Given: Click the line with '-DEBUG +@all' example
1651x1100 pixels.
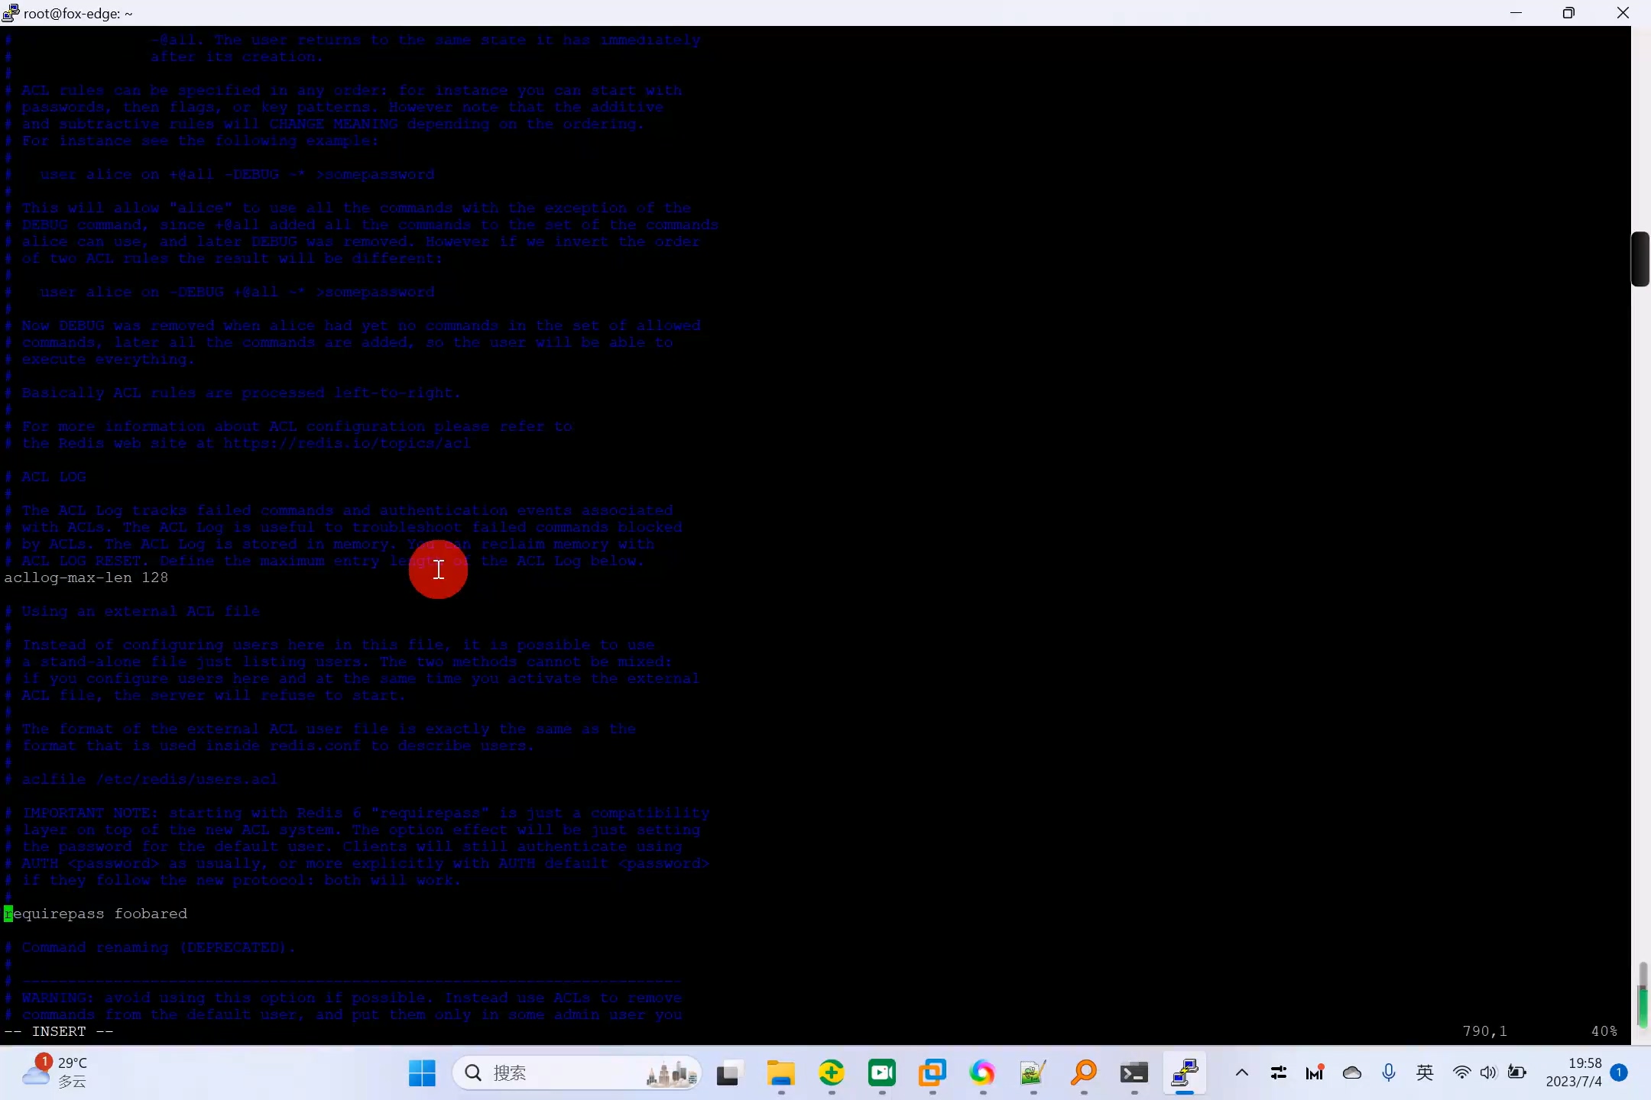Looking at the screenshot, I should (219, 292).
